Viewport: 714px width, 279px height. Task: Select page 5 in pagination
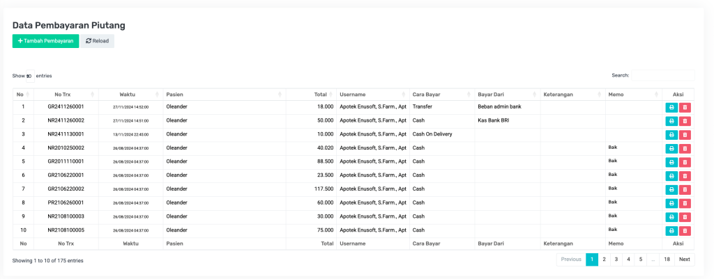(x=639, y=260)
